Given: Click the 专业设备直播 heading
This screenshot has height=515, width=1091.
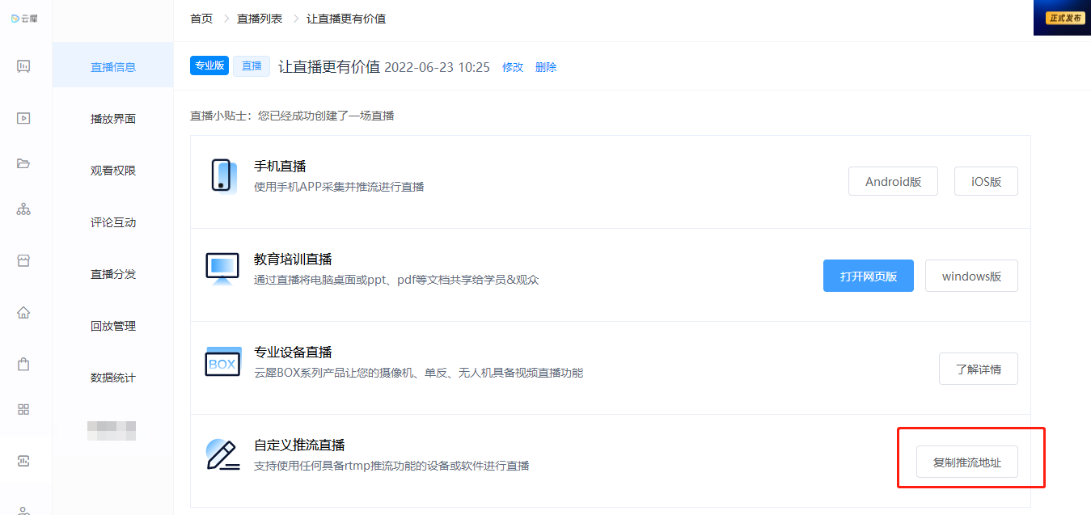Looking at the screenshot, I should [293, 352].
